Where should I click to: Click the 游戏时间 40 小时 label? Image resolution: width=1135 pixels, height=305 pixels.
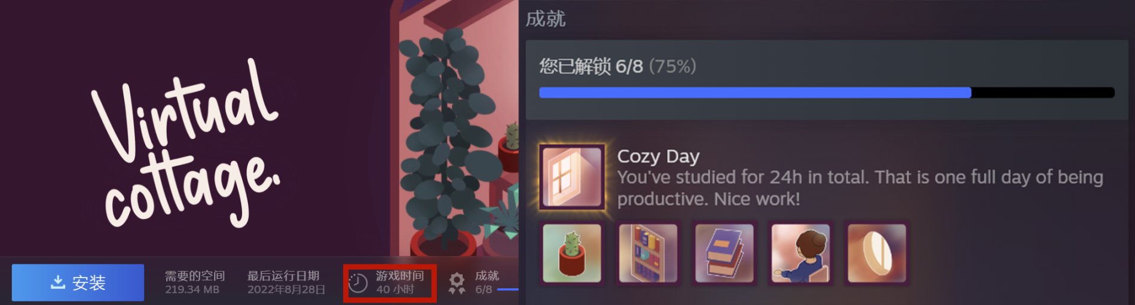pos(400,282)
